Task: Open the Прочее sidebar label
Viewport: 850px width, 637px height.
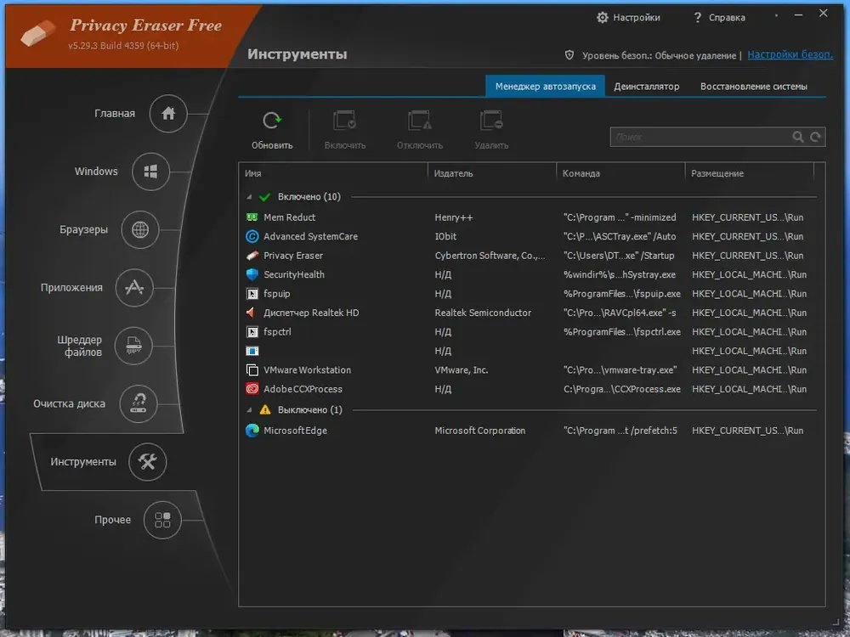Action: [112, 520]
